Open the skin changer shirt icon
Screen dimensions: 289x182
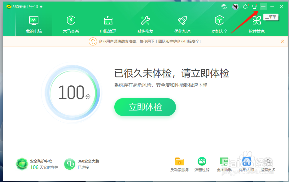[254, 7]
